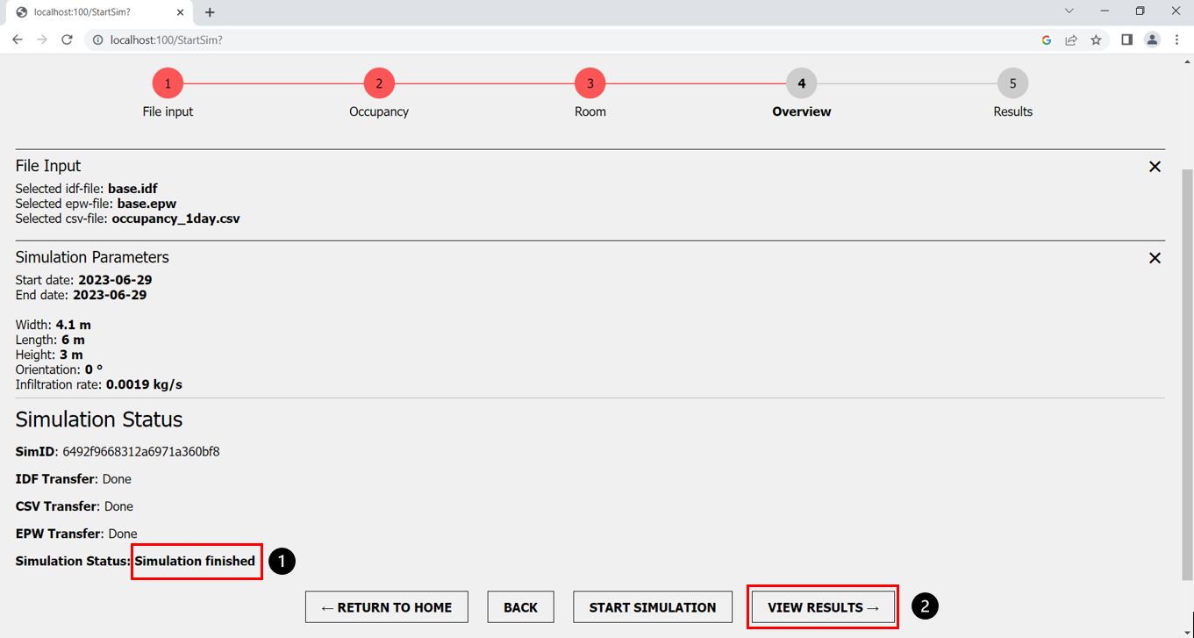
Task: Reload the page with refresh icon
Action: [x=67, y=39]
